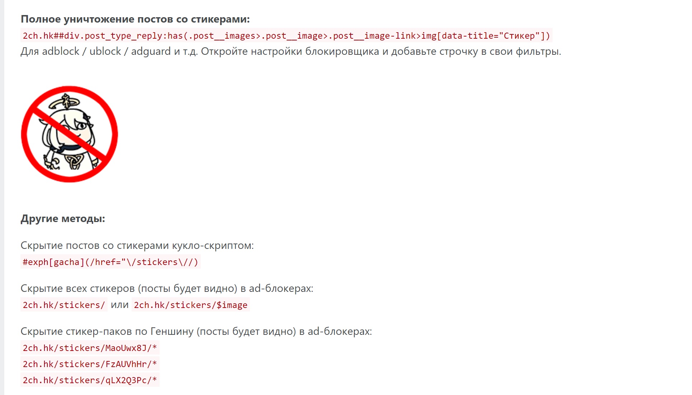
Task: Click the 'Другие методы:' heading
Action: pos(63,218)
